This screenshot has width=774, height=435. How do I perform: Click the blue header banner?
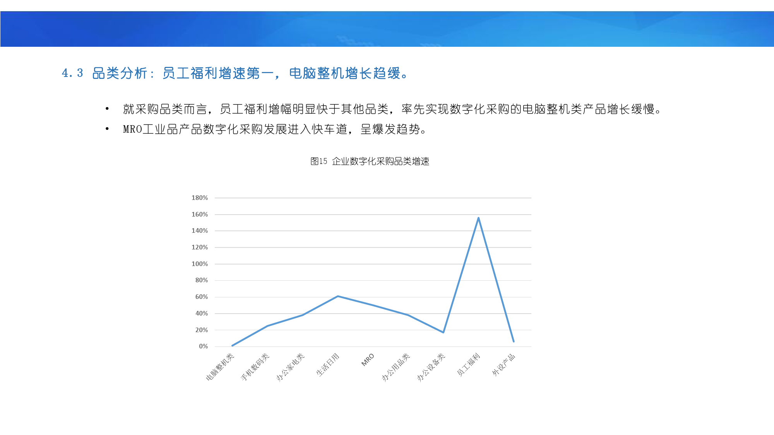coord(387,29)
